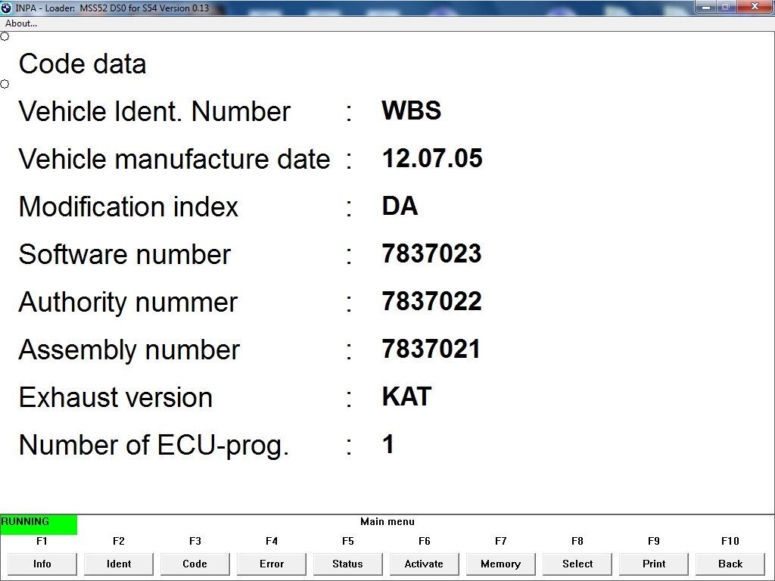Screen dimensions: 775x581
Task: Open the Error memory with F4 button
Action: 272,564
